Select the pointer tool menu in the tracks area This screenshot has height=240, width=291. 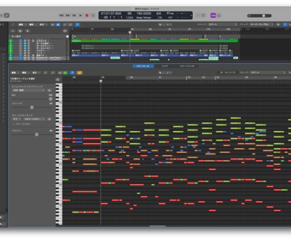click(161, 25)
